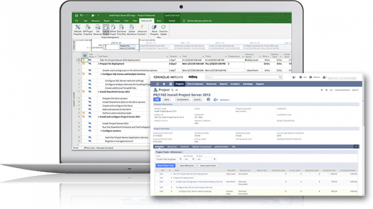The width and height of the screenshot is (373, 209).
Task: Click the star shortcuts icon in NetSuite
Action: (164, 84)
